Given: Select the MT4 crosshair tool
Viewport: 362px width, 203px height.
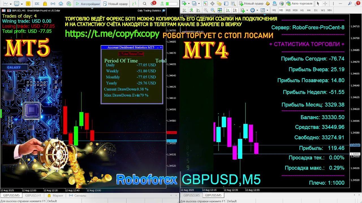Looking at the screenshot, I should (325, 3).
